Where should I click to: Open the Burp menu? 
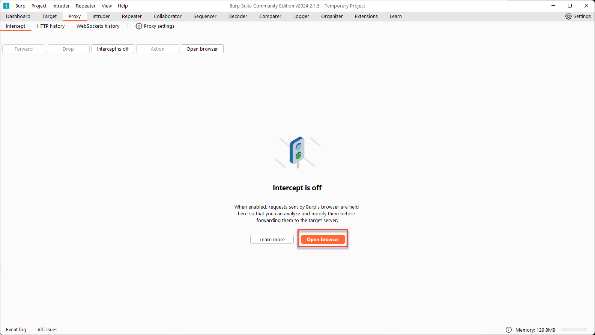[20, 6]
